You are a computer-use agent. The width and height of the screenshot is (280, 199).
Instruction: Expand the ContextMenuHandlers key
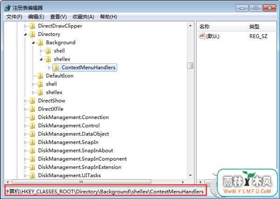[x=49, y=68]
